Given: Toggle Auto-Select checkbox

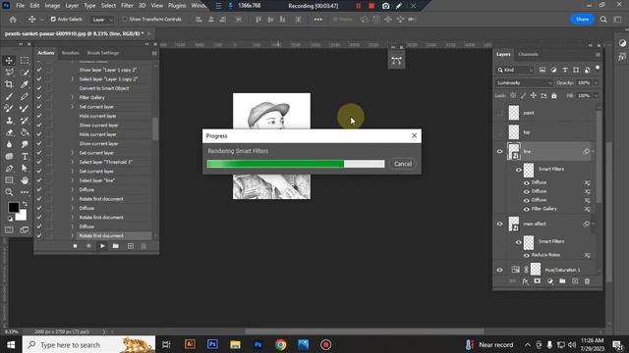Looking at the screenshot, I should pyautogui.click(x=53, y=20).
